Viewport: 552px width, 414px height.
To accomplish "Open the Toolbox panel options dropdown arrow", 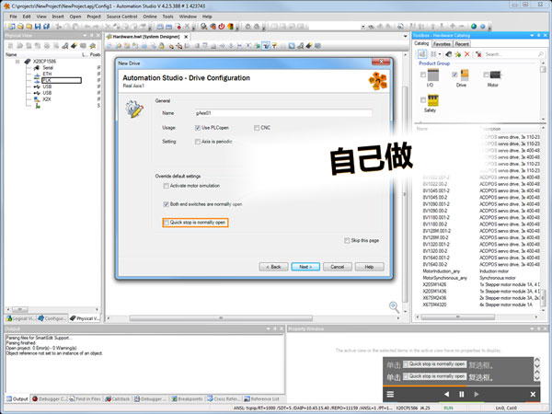I will click(532, 35).
